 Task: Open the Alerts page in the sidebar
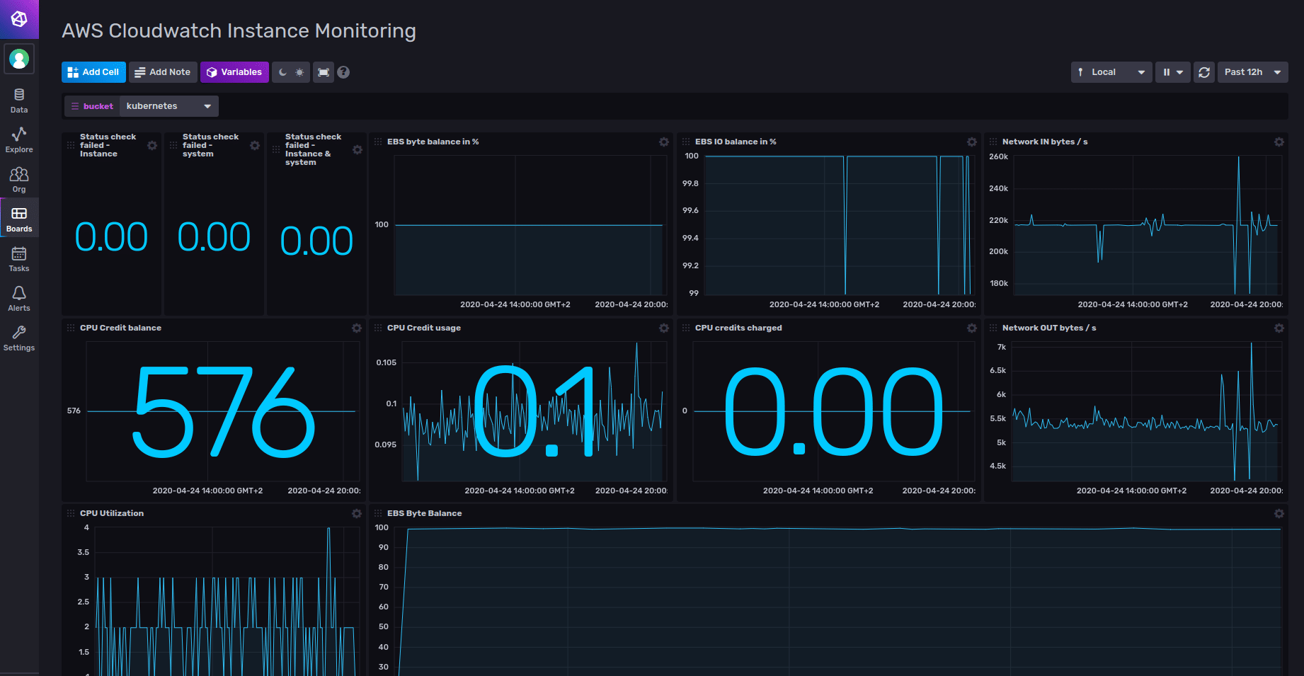click(x=18, y=297)
